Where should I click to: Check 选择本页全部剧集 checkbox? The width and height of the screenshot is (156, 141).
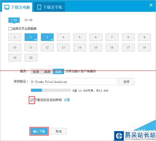point(10,29)
